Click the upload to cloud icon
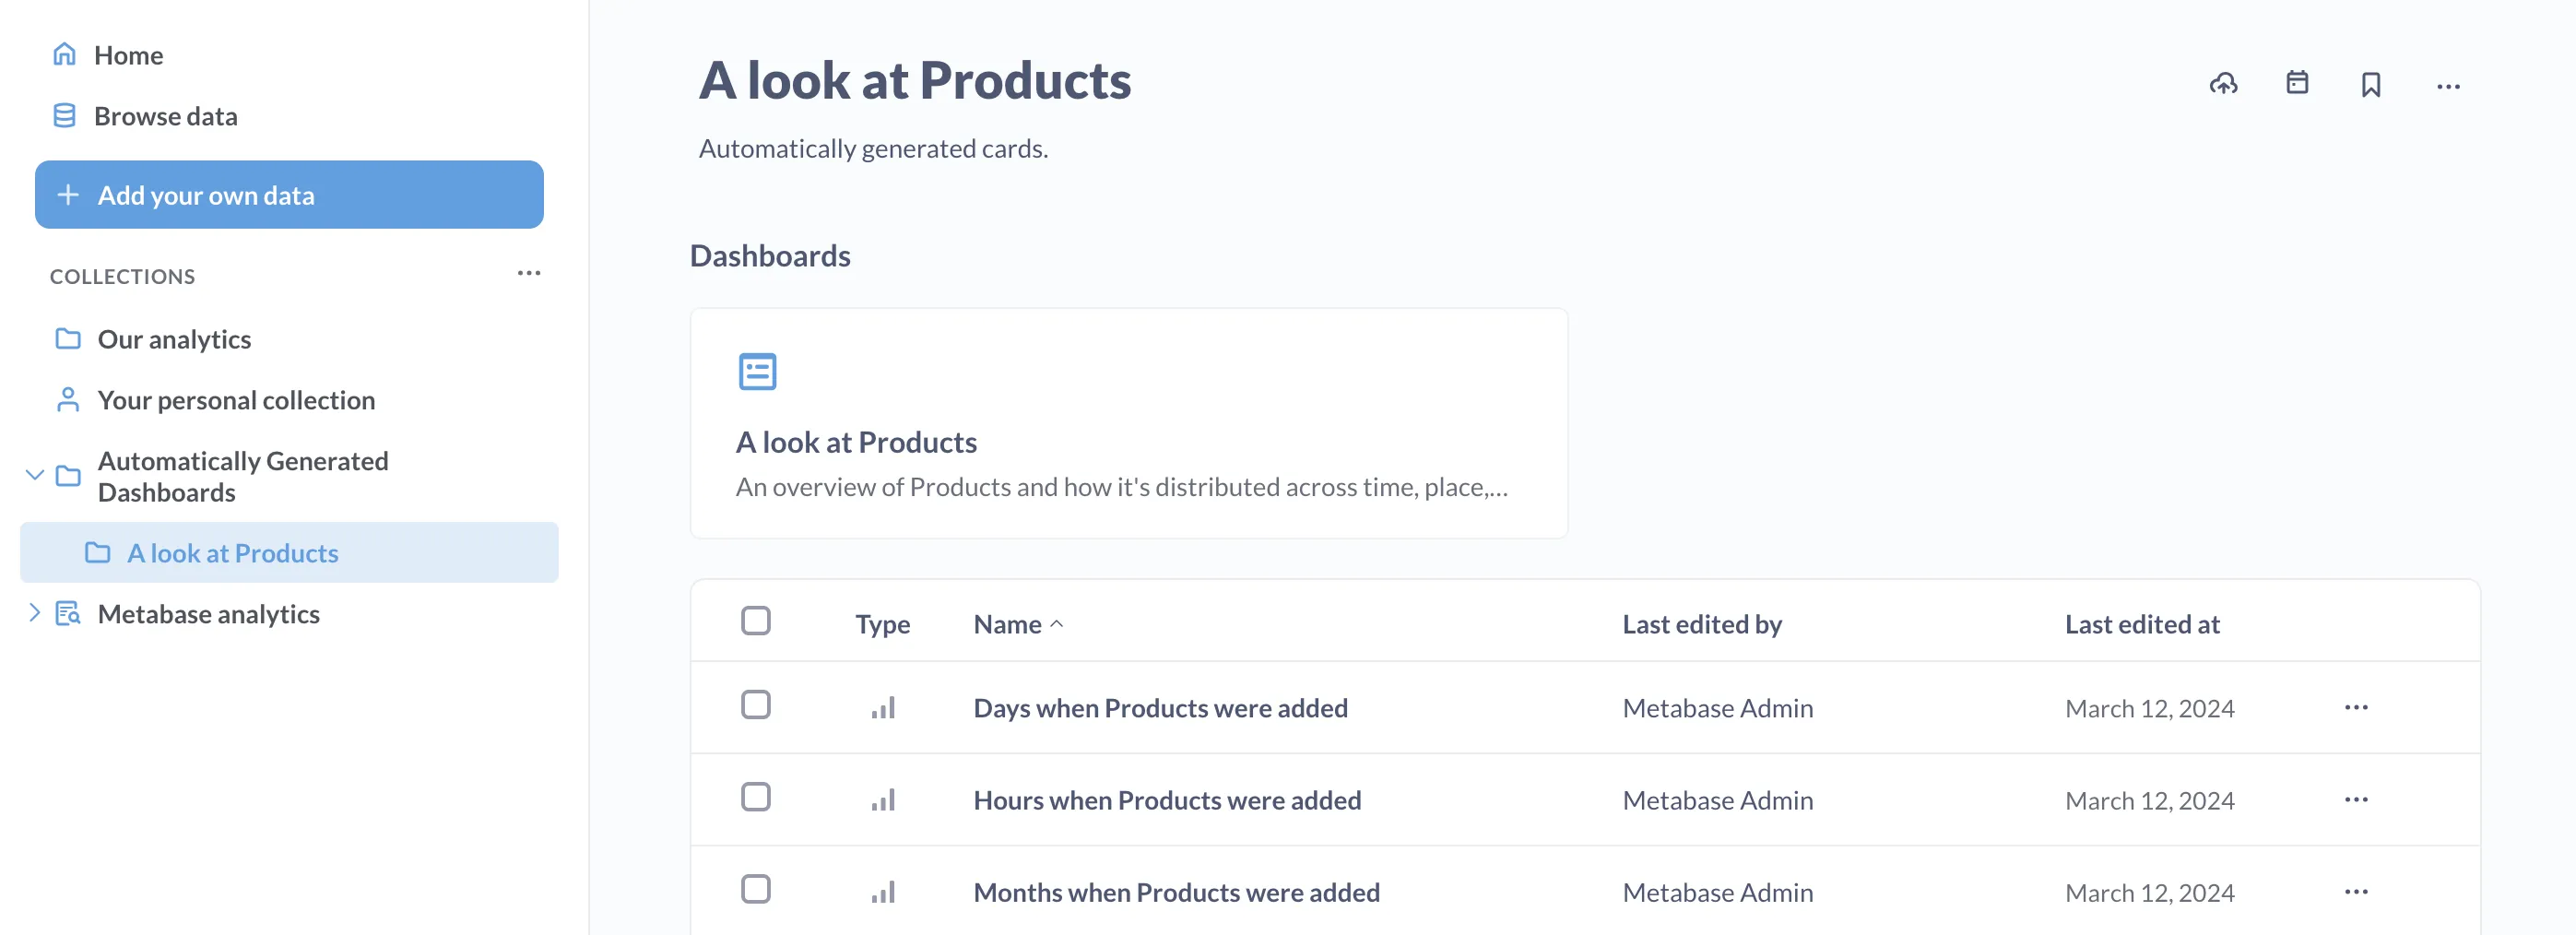Screen dimensions: 2576x935 click(x=2224, y=84)
